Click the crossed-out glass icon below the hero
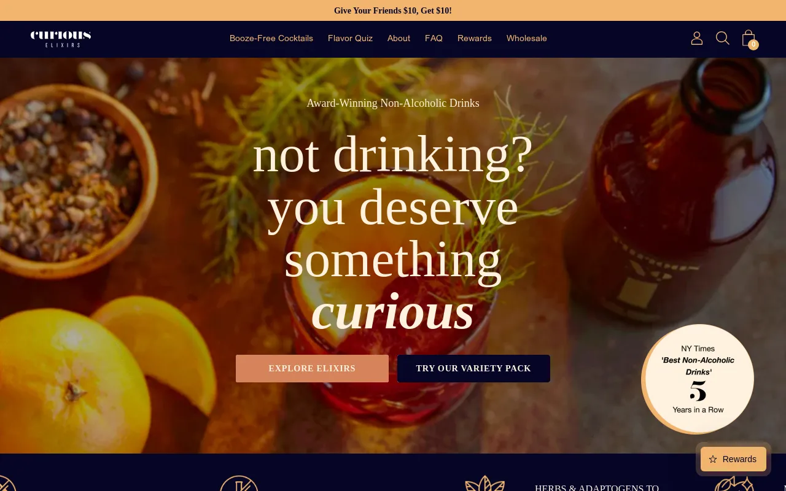The height and width of the screenshot is (491, 786). point(239,483)
